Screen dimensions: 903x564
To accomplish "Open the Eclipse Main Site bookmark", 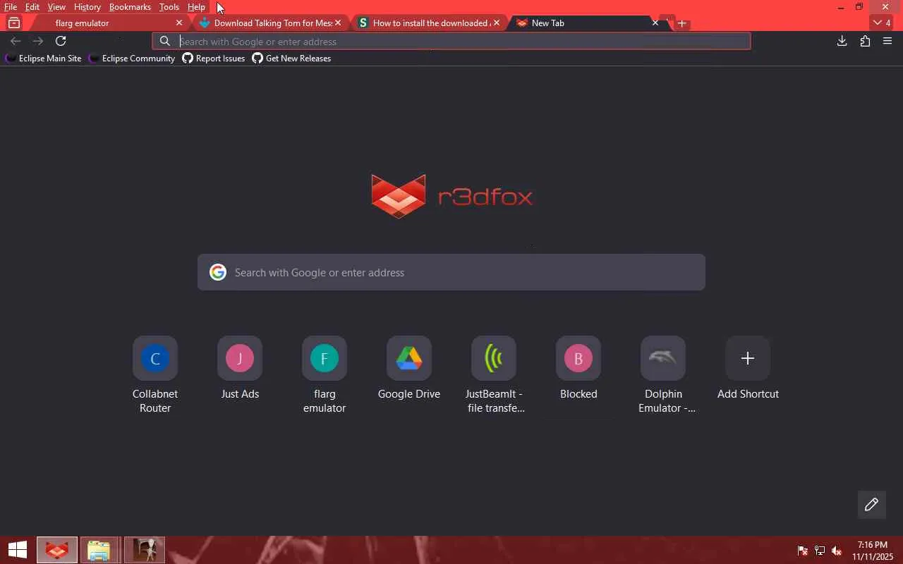I will click(44, 59).
